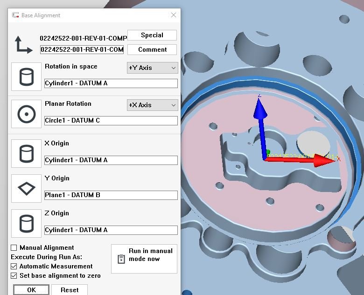Click the coordinate system alignment icon
Viewport: 364px width, 295px height.
23,45
